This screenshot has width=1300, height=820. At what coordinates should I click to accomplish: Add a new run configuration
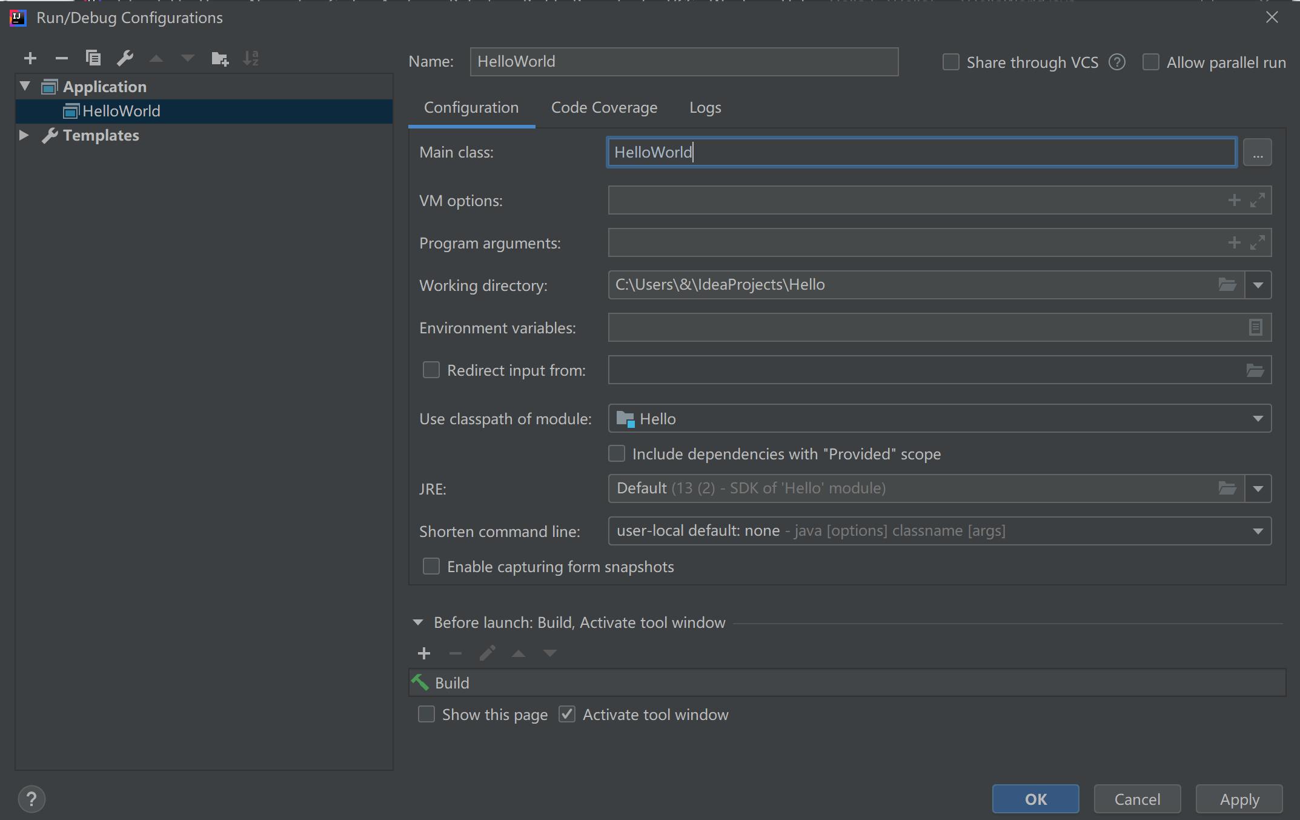30,58
